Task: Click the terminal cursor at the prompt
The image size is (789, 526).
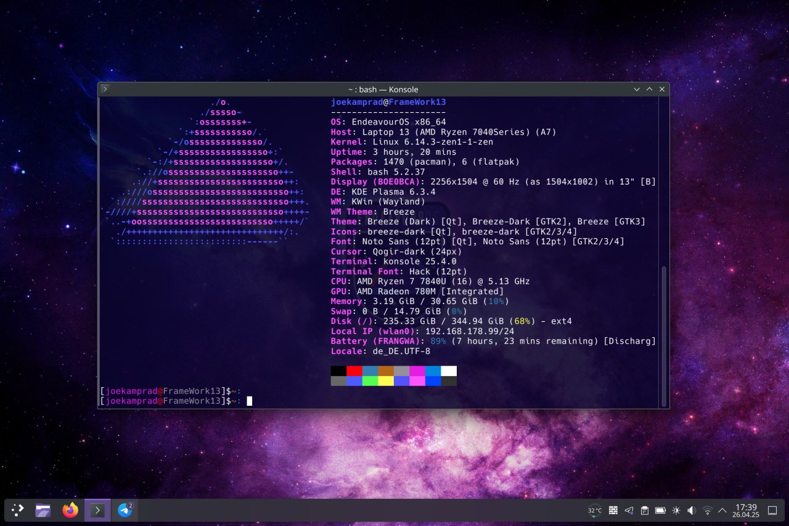Action: pyautogui.click(x=250, y=401)
